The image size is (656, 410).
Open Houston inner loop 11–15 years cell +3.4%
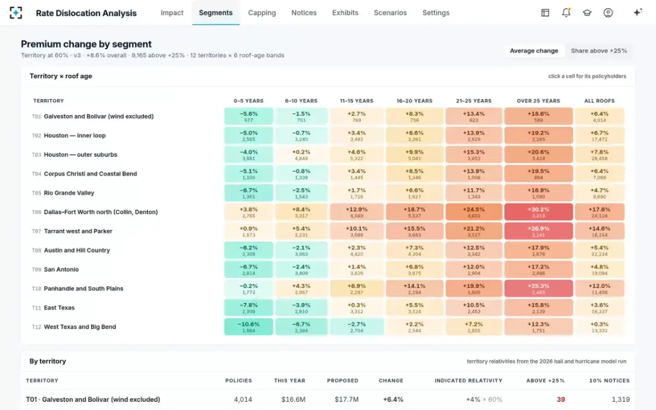pos(356,136)
